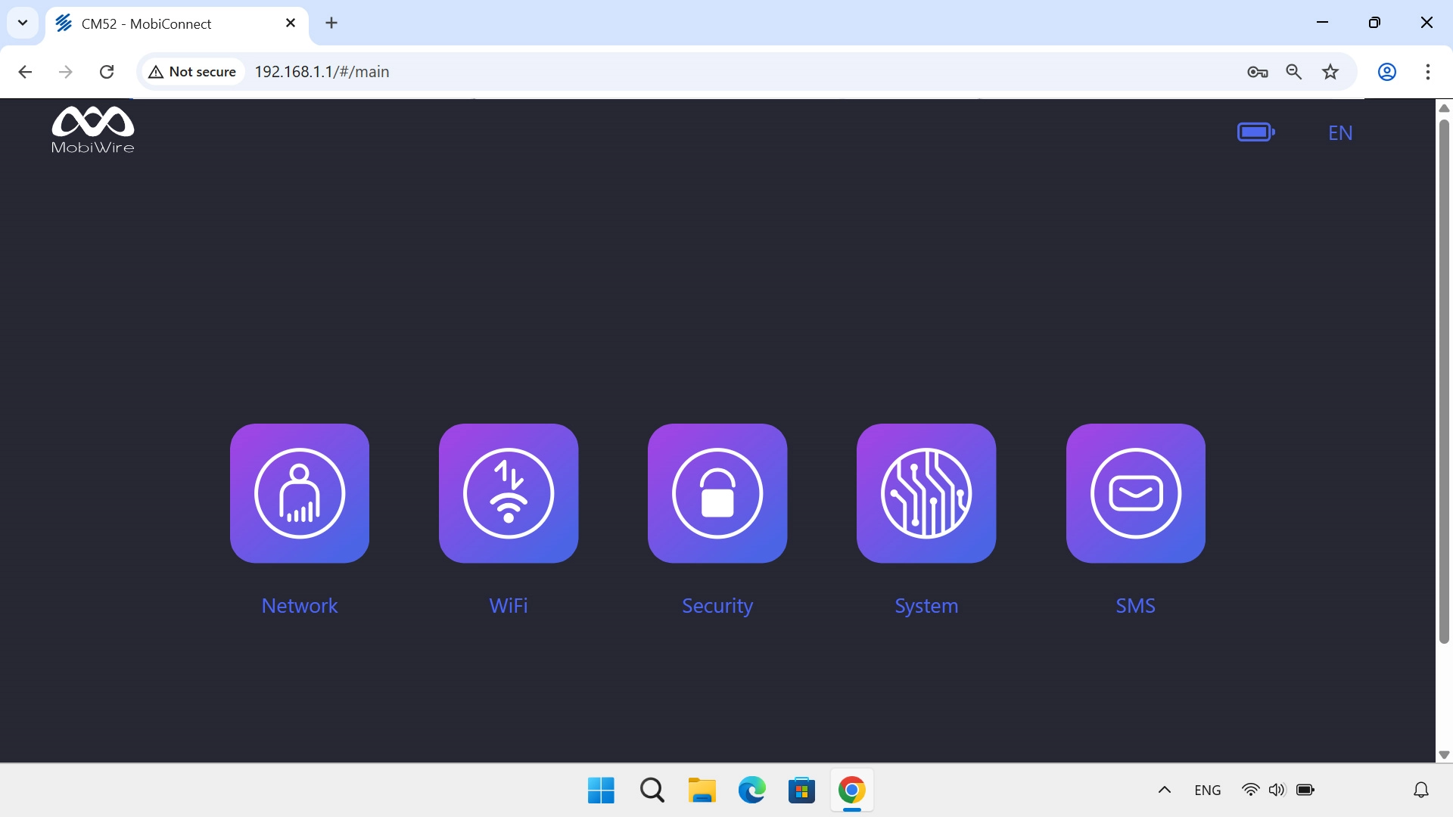Click the MobiWire logo

coord(92,130)
